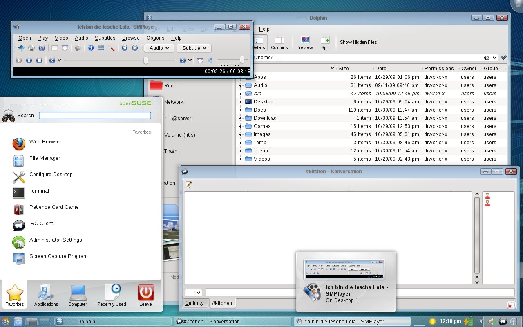Toggle compact mode icon in SMPlayer toolbar
523x327 pixels.
[55, 48]
